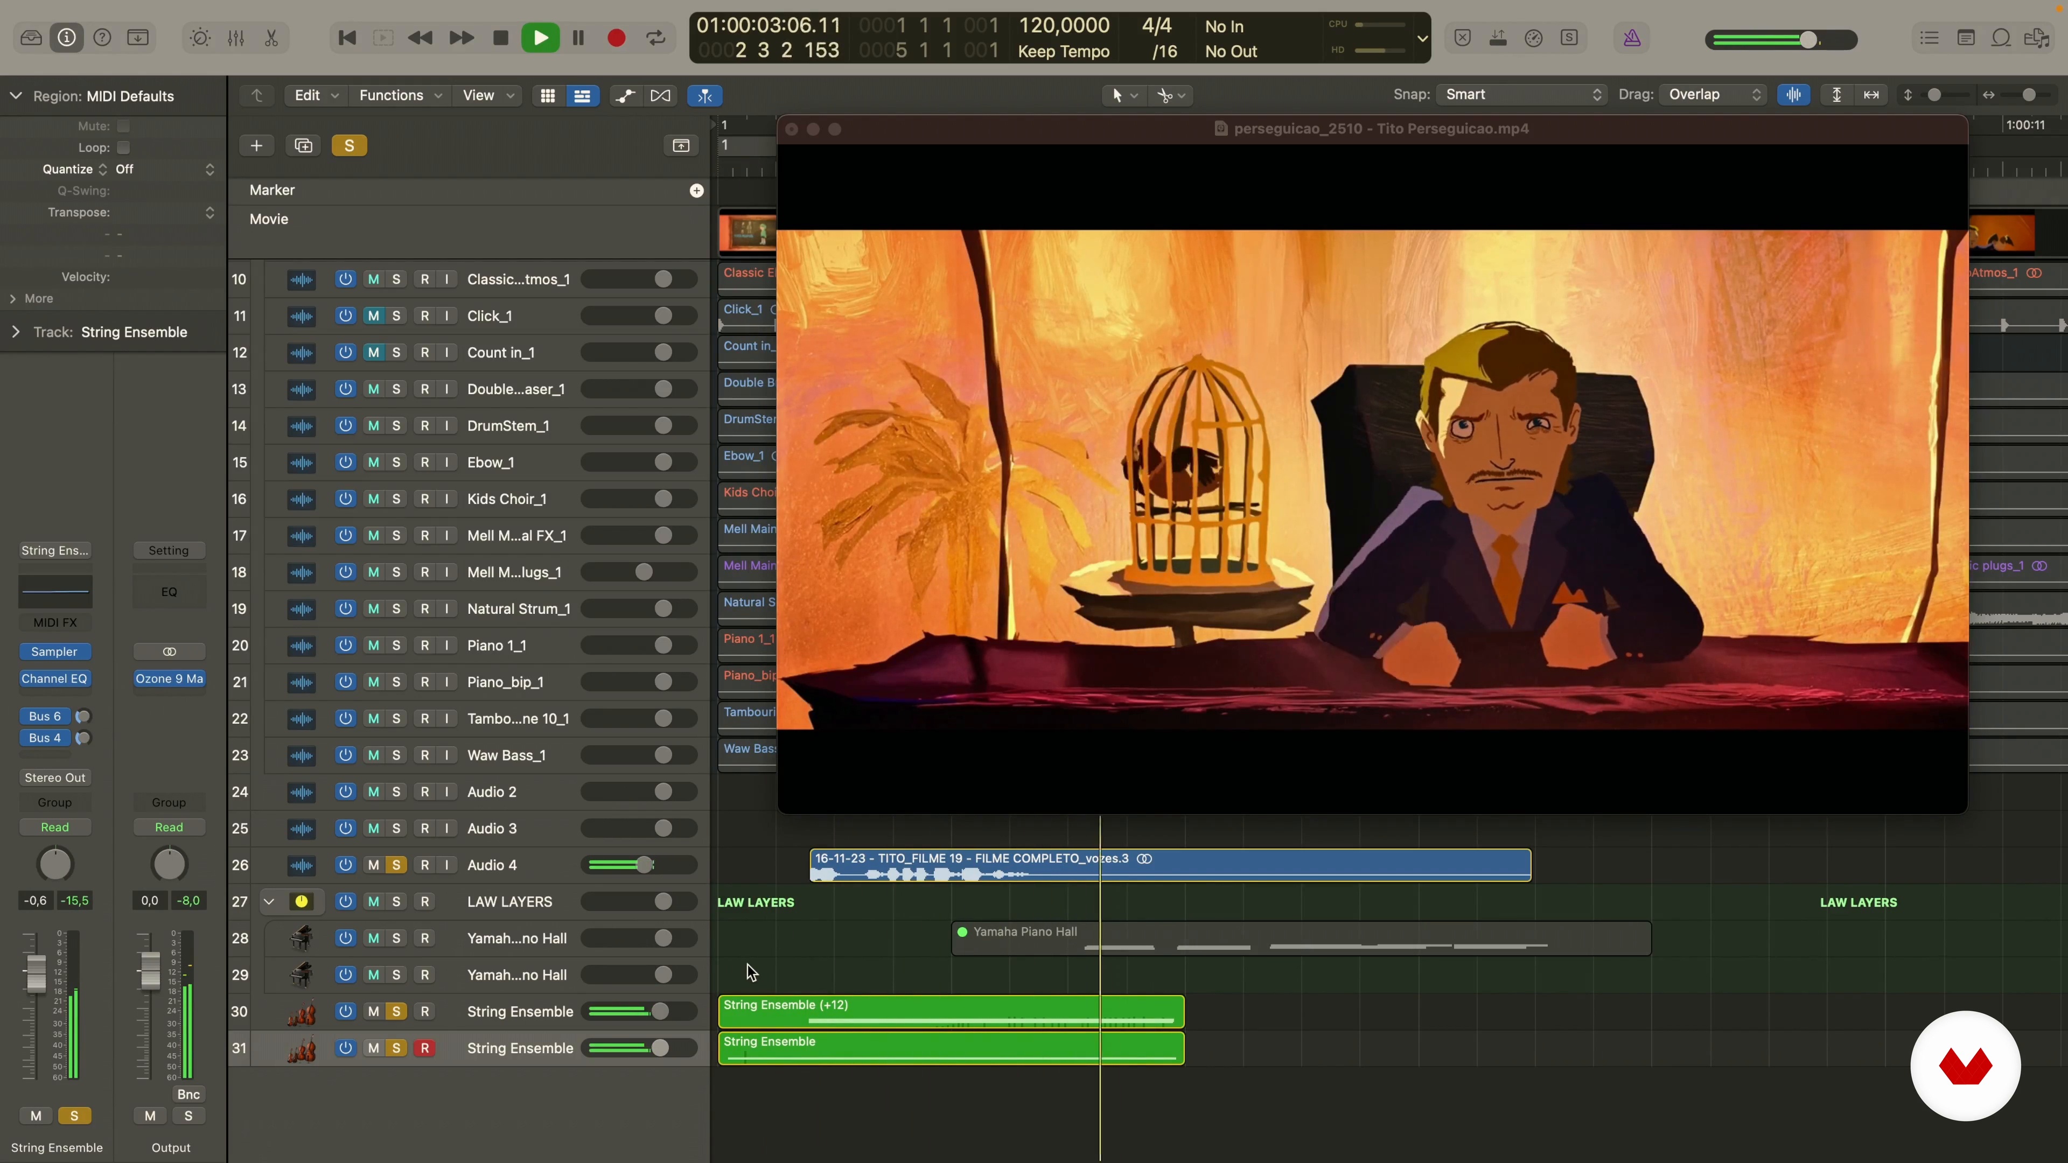Select the String Ensemble (+12) region
This screenshot has width=2068, height=1163.
(x=951, y=1011)
